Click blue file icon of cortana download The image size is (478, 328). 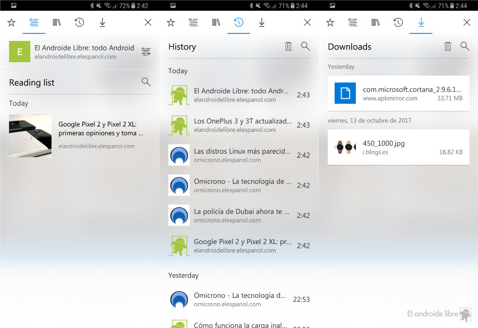pos(345,93)
